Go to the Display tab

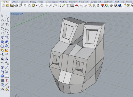[x=33, y=2]
